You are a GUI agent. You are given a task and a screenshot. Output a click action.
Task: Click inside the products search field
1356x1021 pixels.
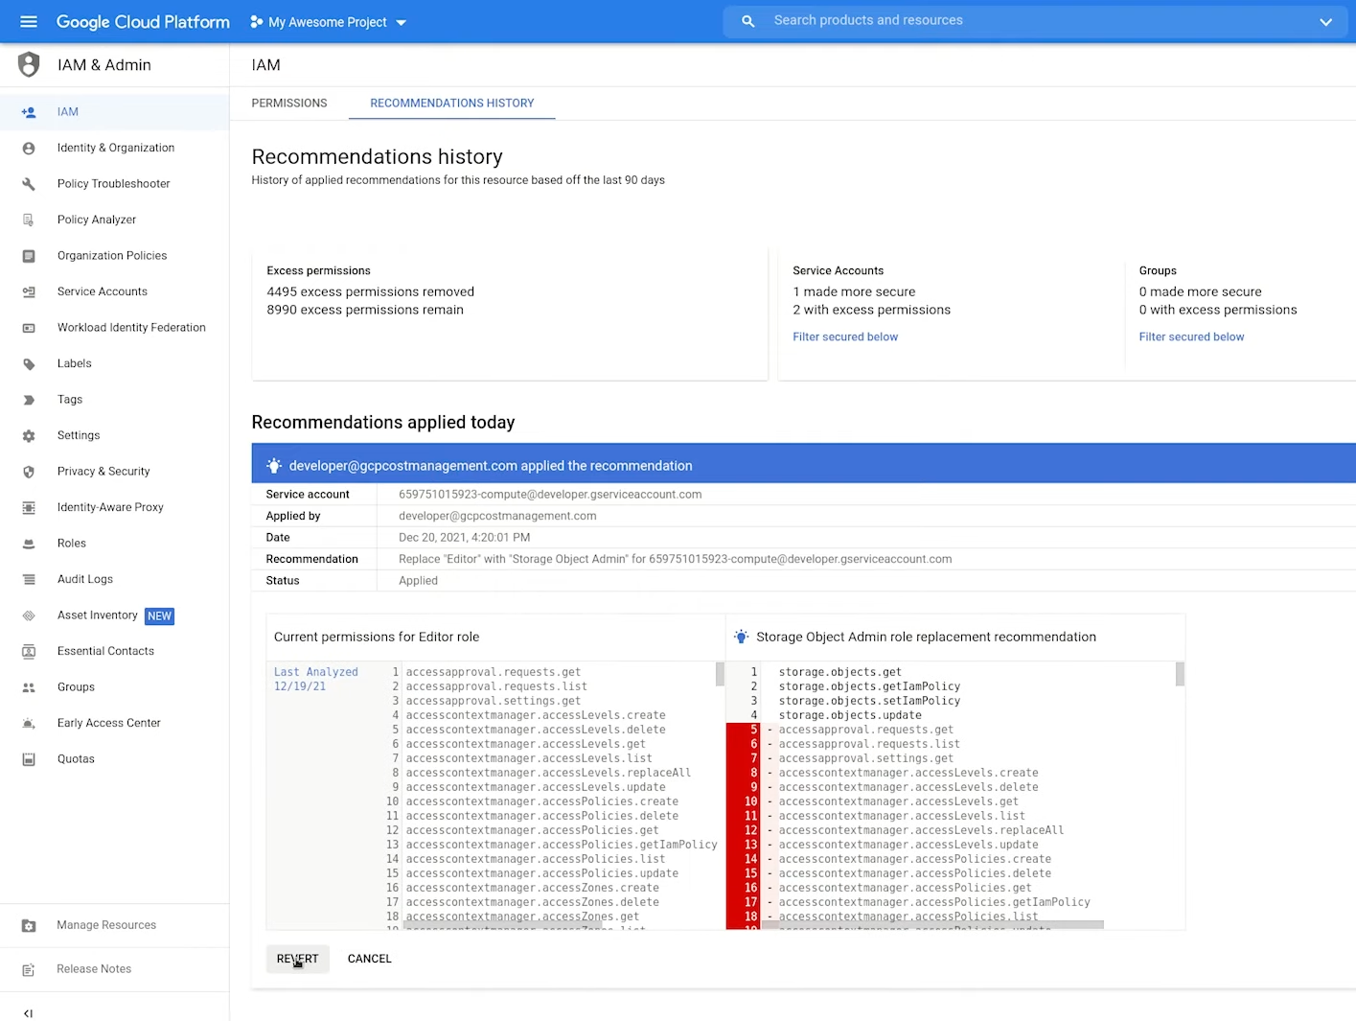coord(958,20)
